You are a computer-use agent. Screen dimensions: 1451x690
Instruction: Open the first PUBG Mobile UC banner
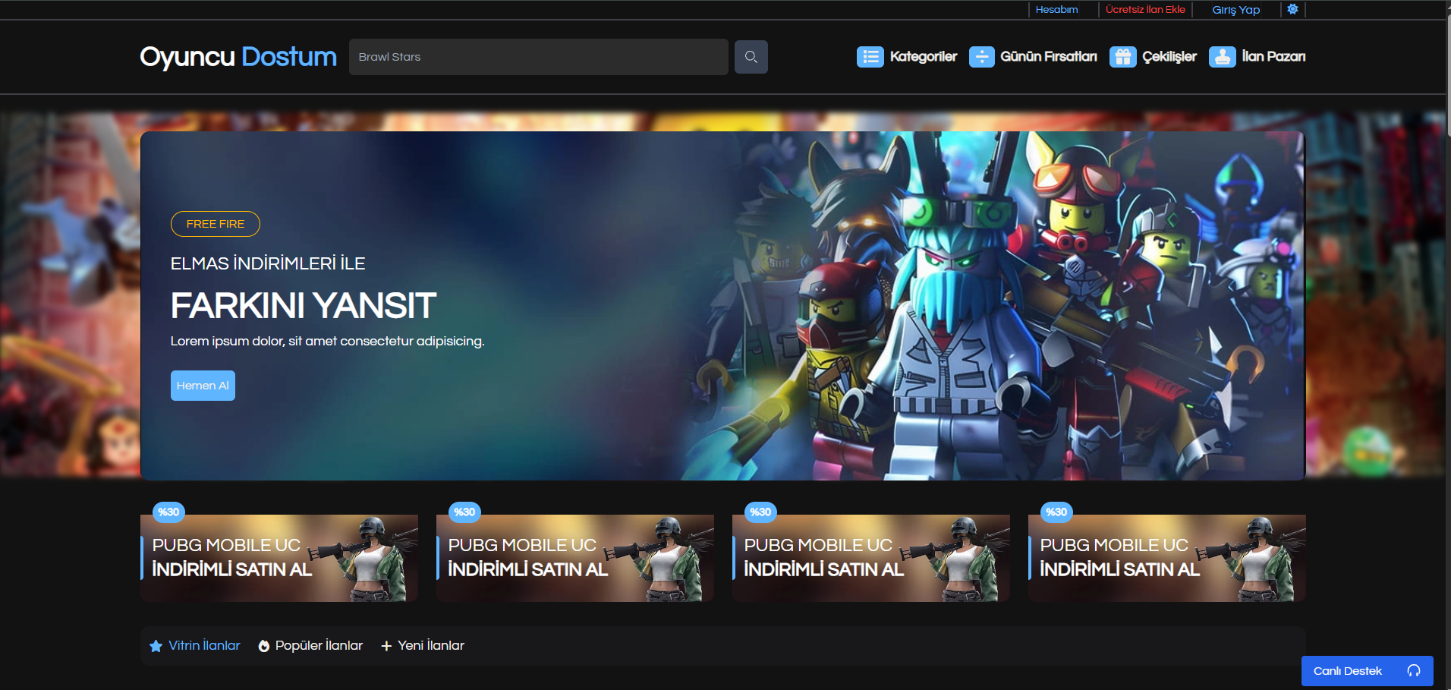[279, 558]
